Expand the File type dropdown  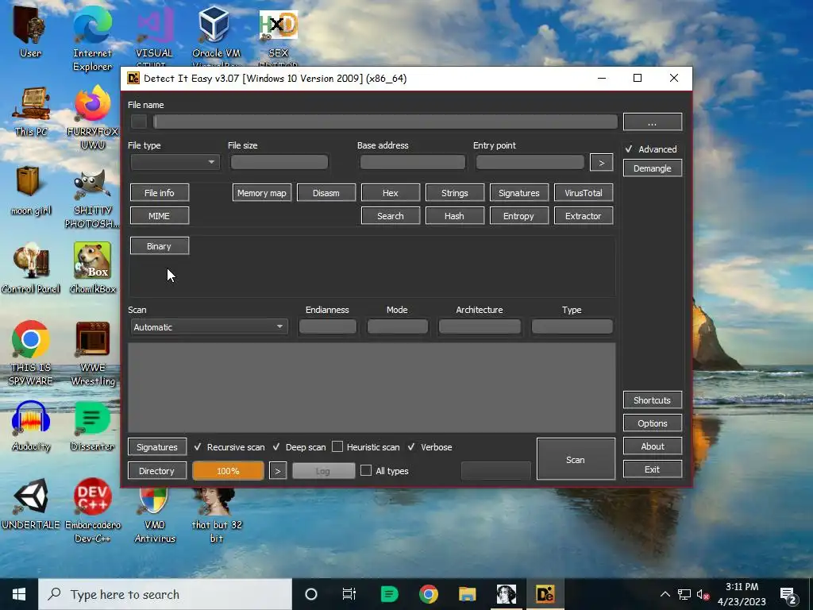click(175, 162)
